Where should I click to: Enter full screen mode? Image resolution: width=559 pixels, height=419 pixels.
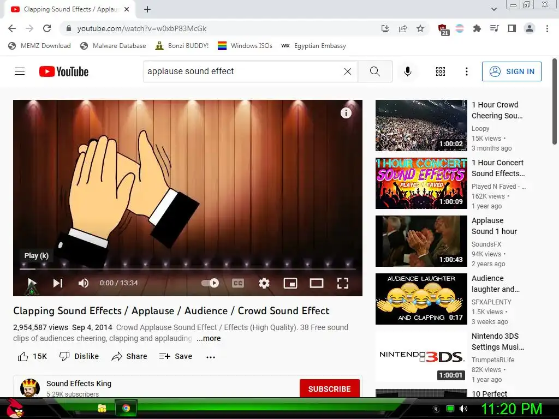coord(343,283)
